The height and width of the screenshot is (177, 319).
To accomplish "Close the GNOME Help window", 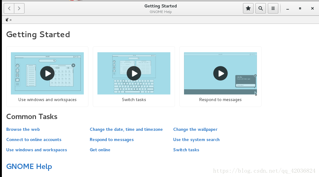I will click(312, 8).
